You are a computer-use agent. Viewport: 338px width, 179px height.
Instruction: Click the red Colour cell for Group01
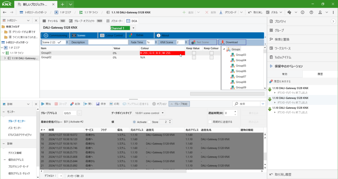(x=162, y=53)
